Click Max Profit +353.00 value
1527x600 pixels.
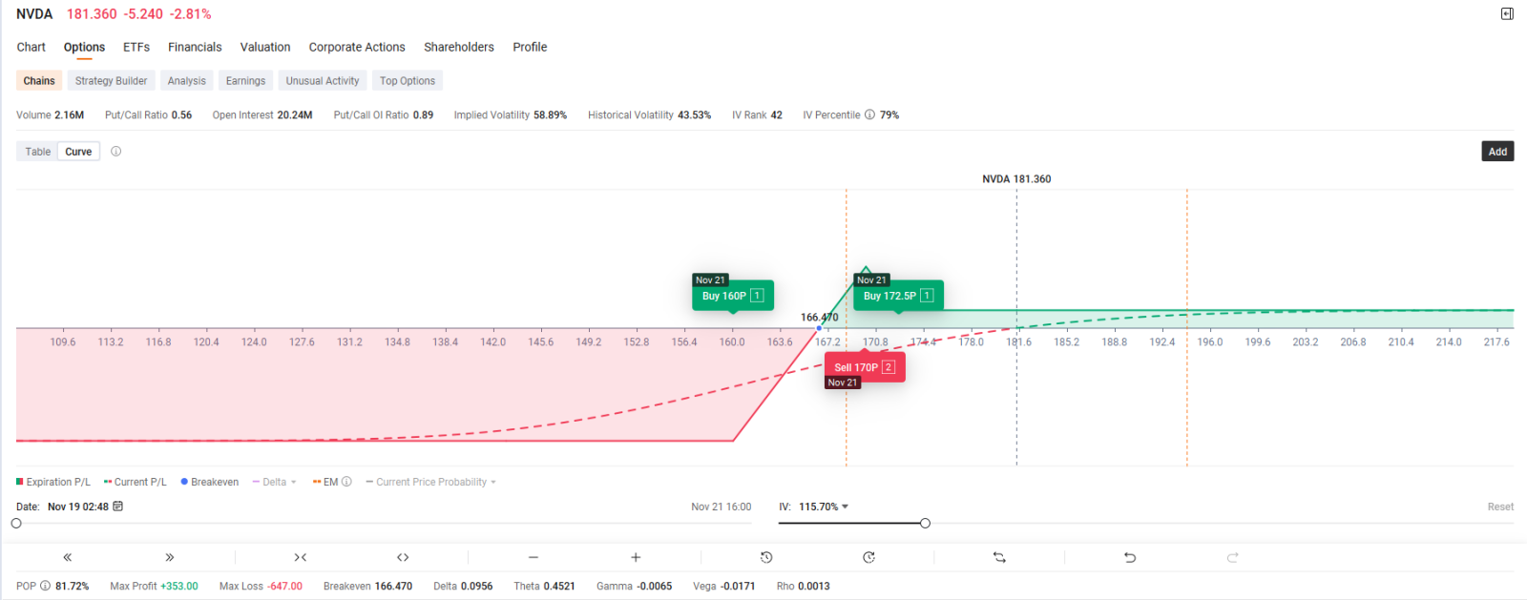coord(179,586)
